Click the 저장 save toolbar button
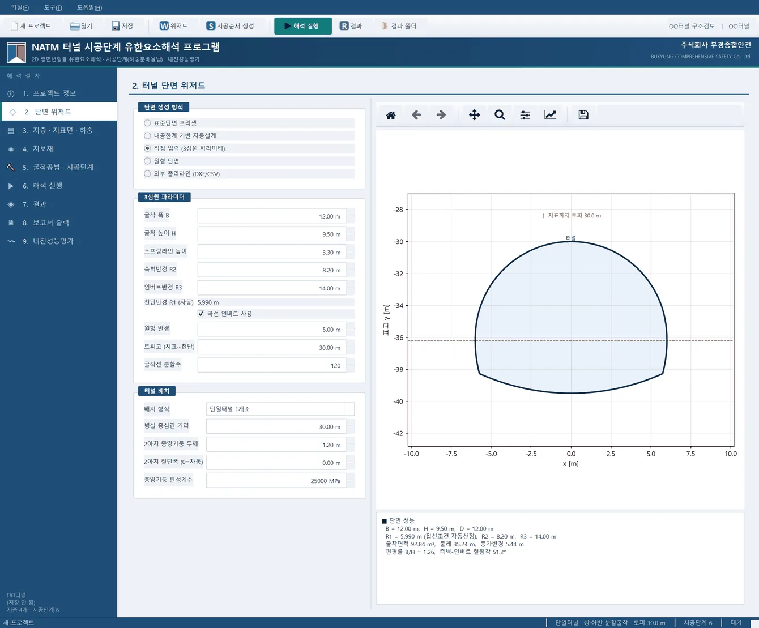 [122, 26]
